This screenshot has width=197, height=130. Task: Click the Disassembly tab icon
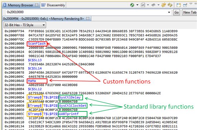coord(43,5)
